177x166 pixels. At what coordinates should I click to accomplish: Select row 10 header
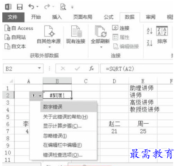tap(8, 153)
